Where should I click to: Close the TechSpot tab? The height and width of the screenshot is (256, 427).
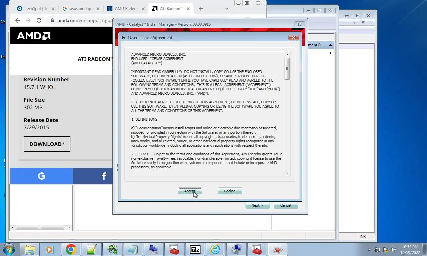click(x=53, y=9)
